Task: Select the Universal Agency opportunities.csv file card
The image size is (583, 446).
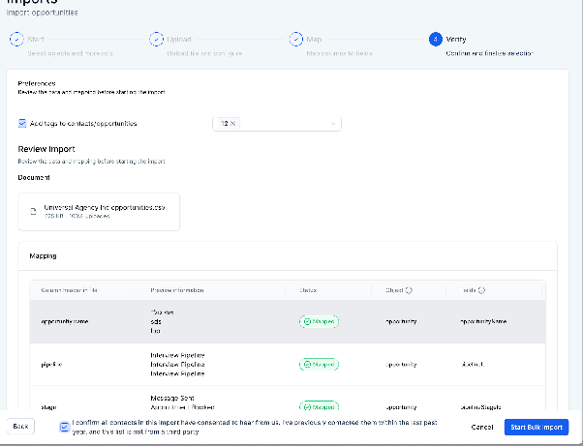Action: point(99,212)
